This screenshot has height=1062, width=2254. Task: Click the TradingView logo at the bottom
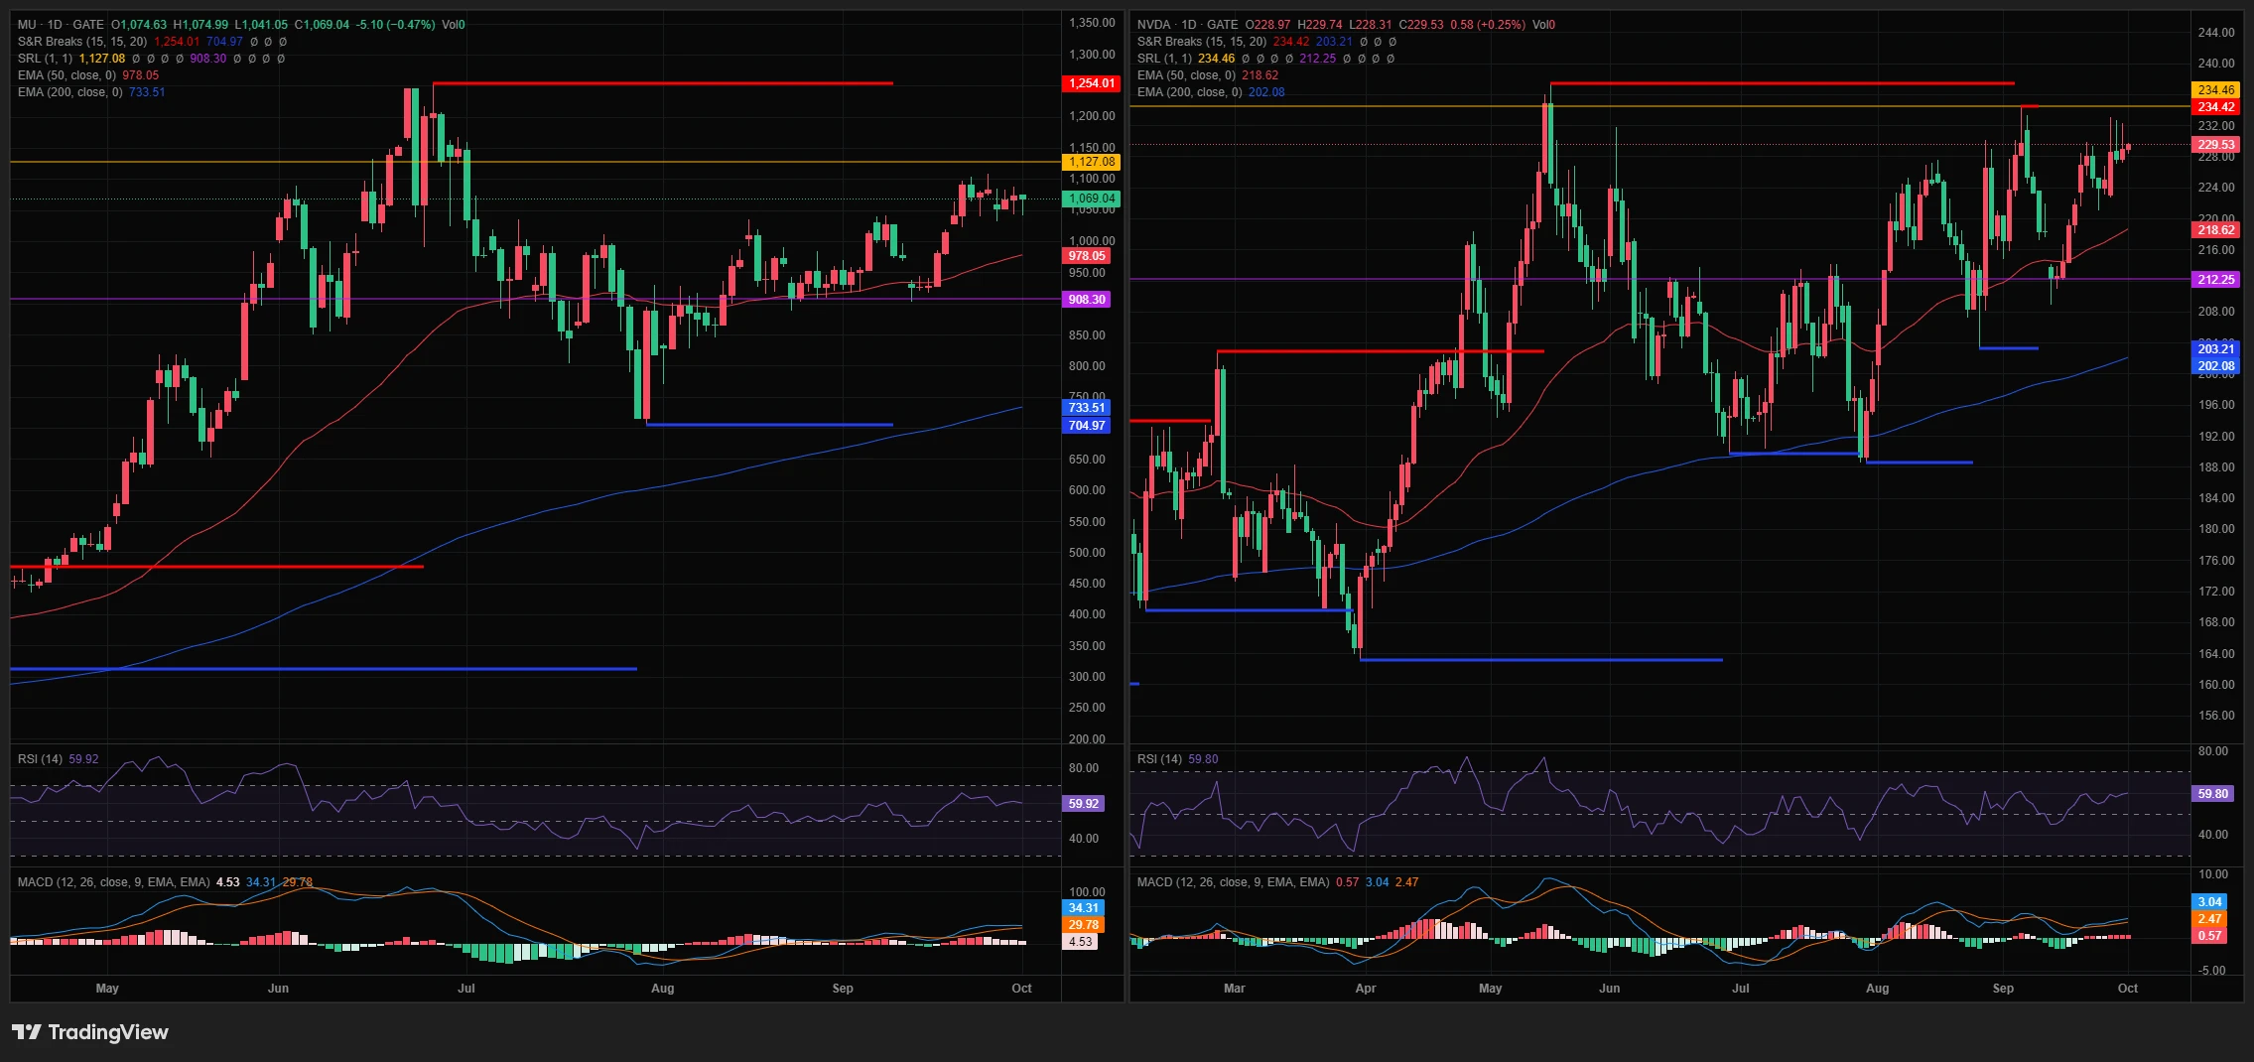90,1032
